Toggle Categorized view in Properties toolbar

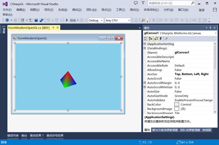pos(145,38)
